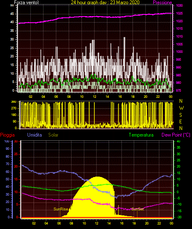This screenshot has height=229, width=192.
Task: Click wind direction scale value 90
Action: (14, 121)
